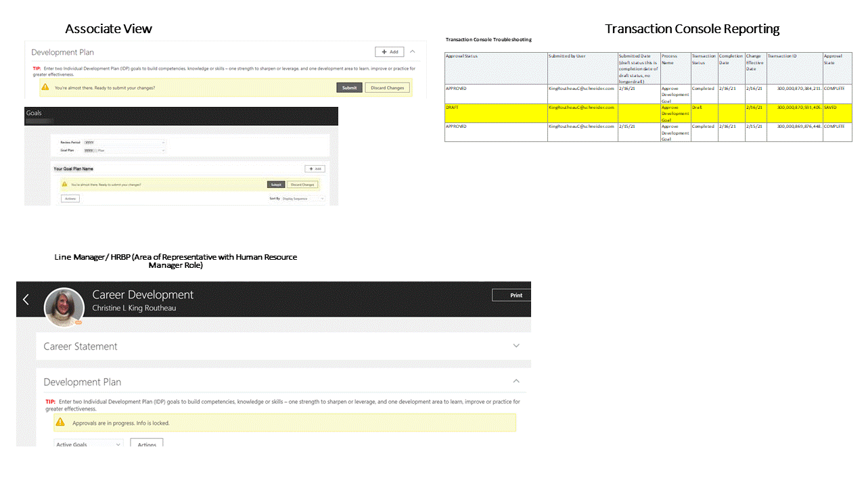Open the Review Period dropdown

click(164, 143)
